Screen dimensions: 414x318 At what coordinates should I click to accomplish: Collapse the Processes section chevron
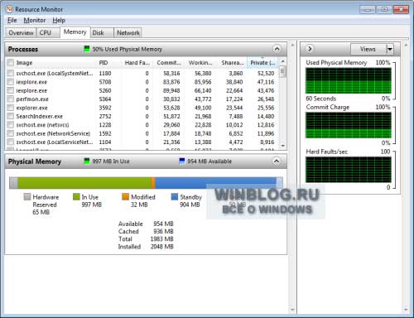pos(277,49)
